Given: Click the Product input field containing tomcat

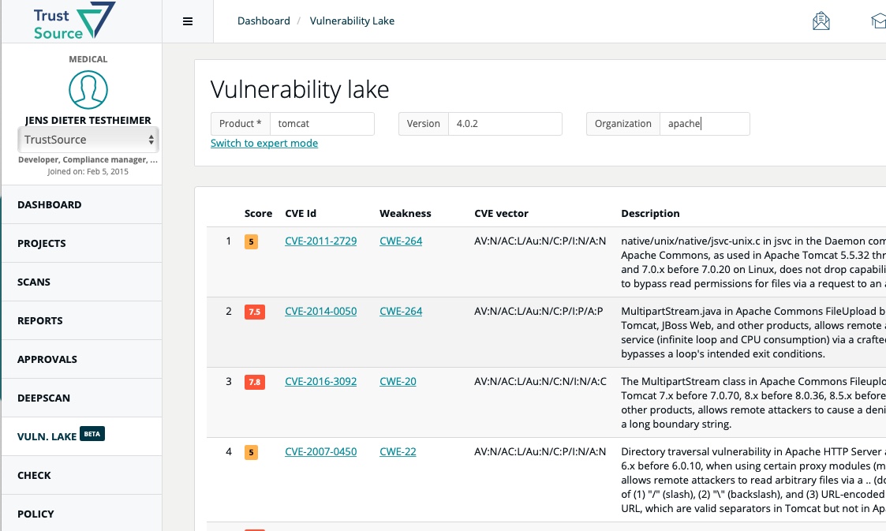Looking at the screenshot, I should [x=322, y=124].
